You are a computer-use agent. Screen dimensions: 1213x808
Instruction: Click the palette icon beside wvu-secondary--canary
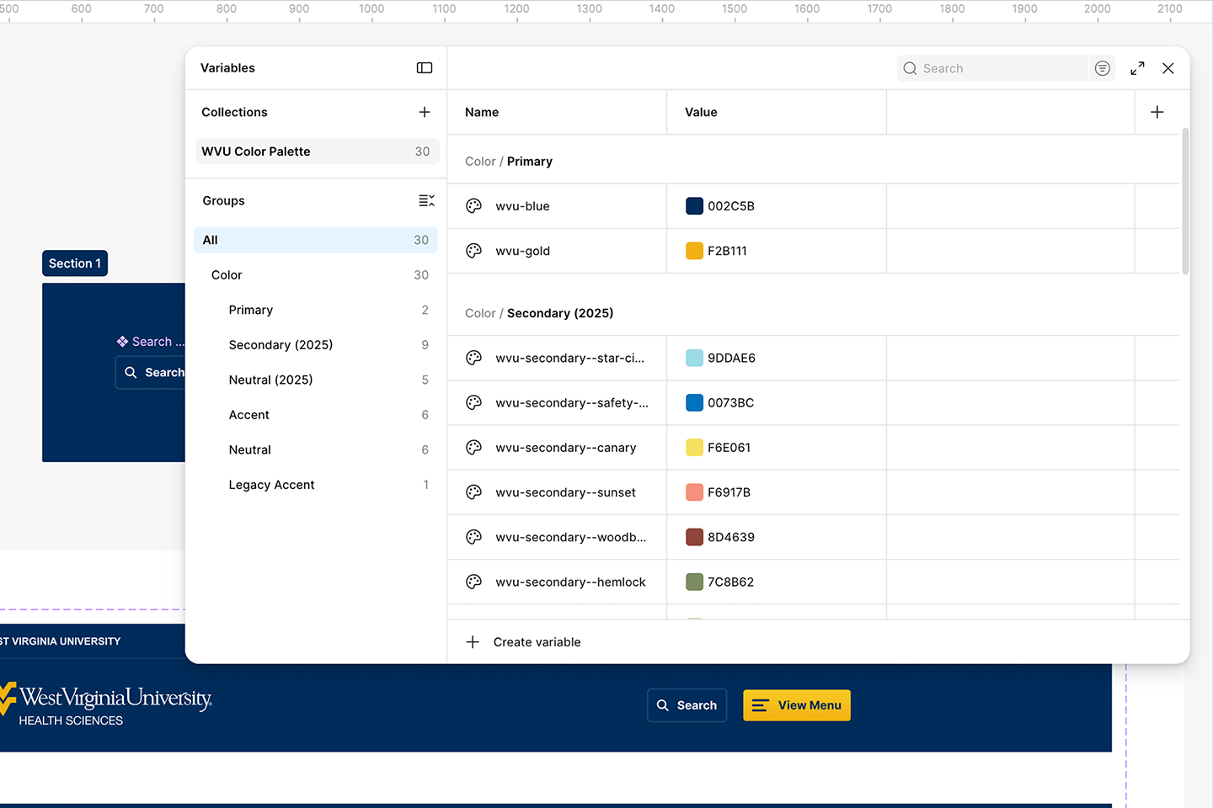pyautogui.click(x=474, y=448)
